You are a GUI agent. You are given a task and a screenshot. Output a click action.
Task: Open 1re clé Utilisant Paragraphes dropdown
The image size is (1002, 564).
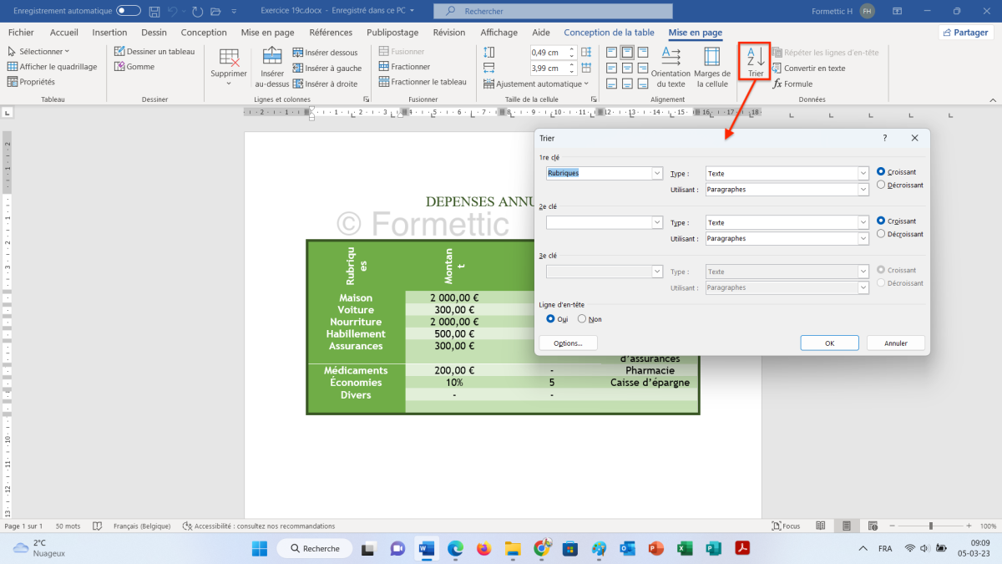click(863, 190)
